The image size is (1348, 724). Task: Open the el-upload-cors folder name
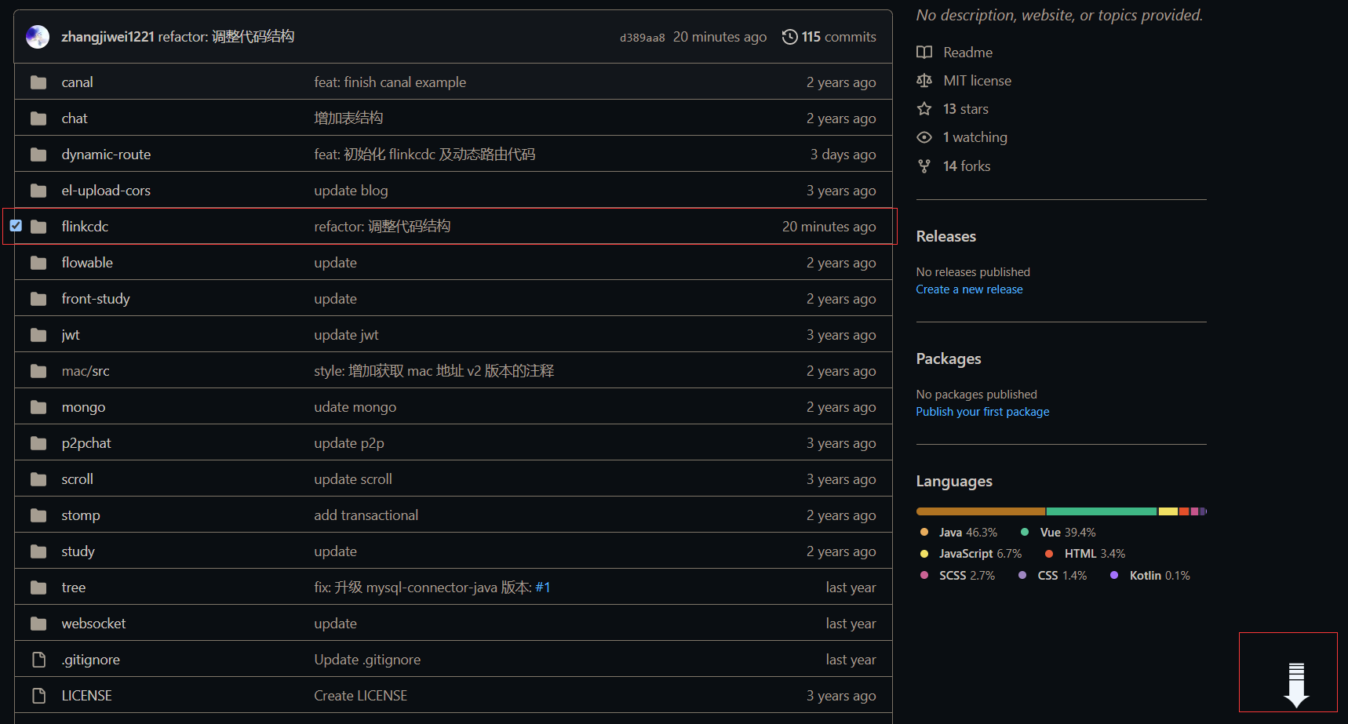tap(106, 191)
